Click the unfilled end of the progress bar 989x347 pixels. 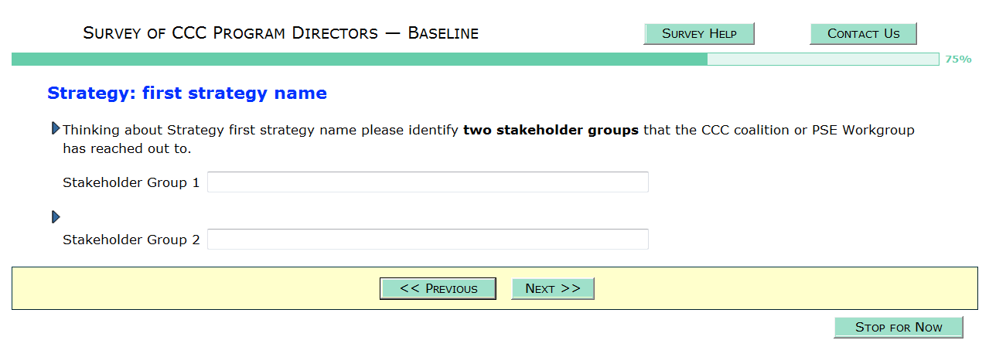[x=823, y=60]
